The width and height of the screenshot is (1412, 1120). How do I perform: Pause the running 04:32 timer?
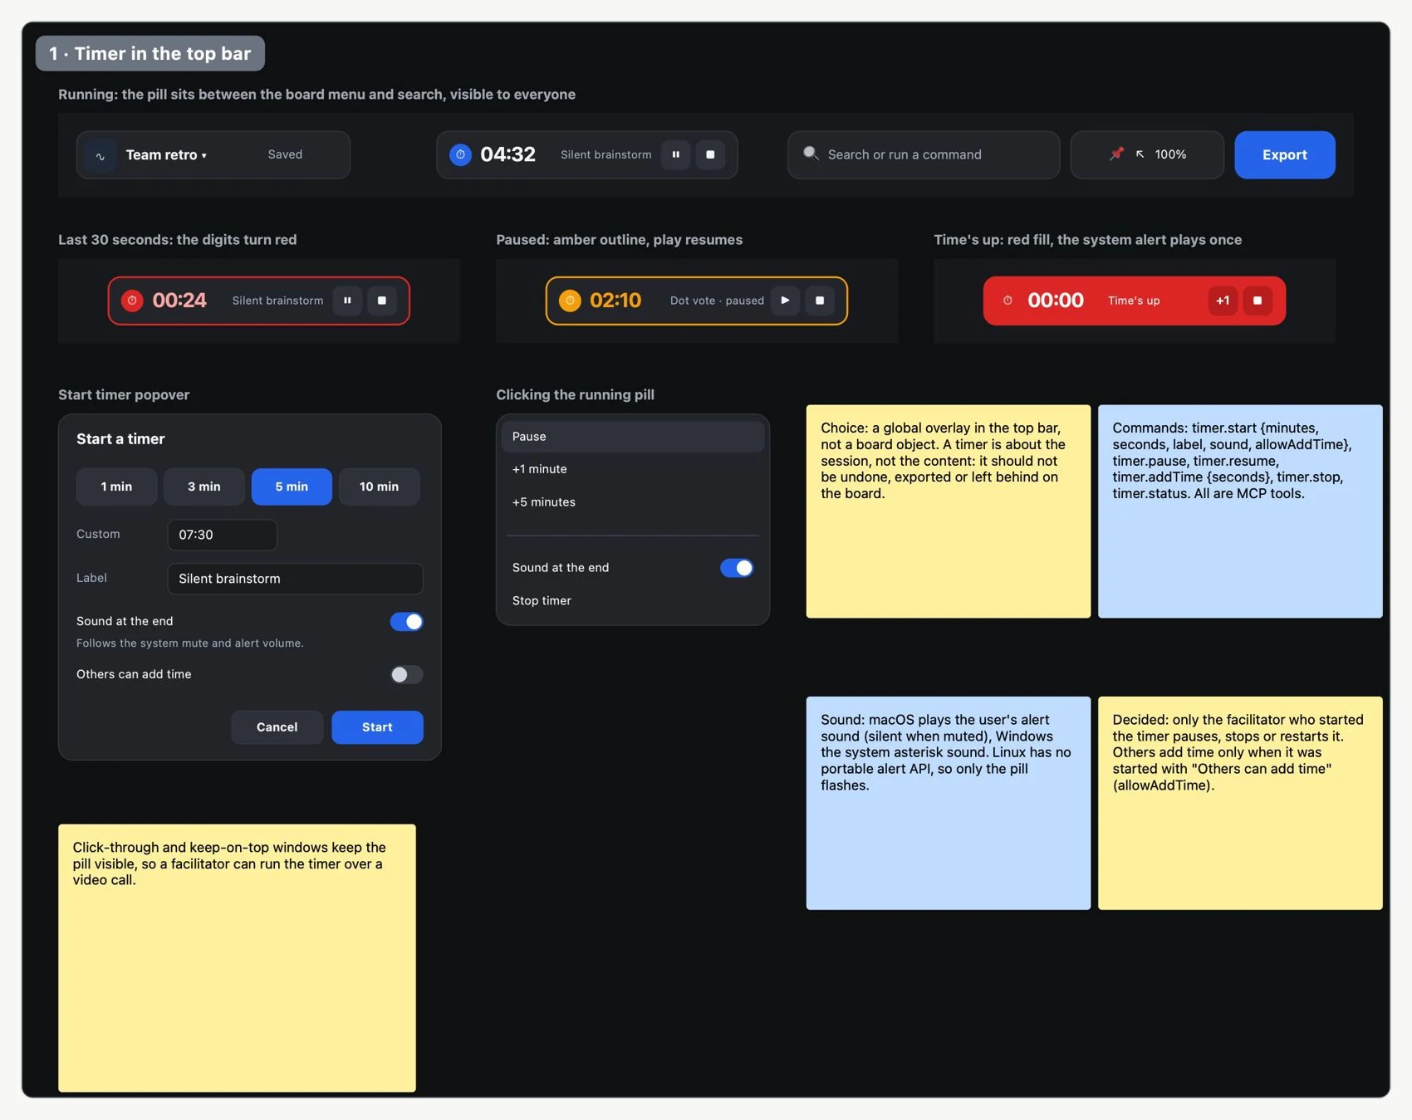point(675,154)
